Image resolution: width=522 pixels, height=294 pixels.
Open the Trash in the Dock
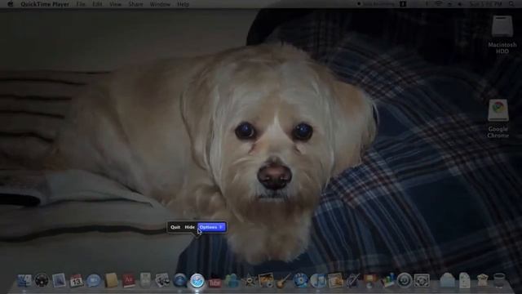499,280
